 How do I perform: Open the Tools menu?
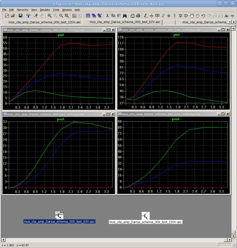coord(56,10)
